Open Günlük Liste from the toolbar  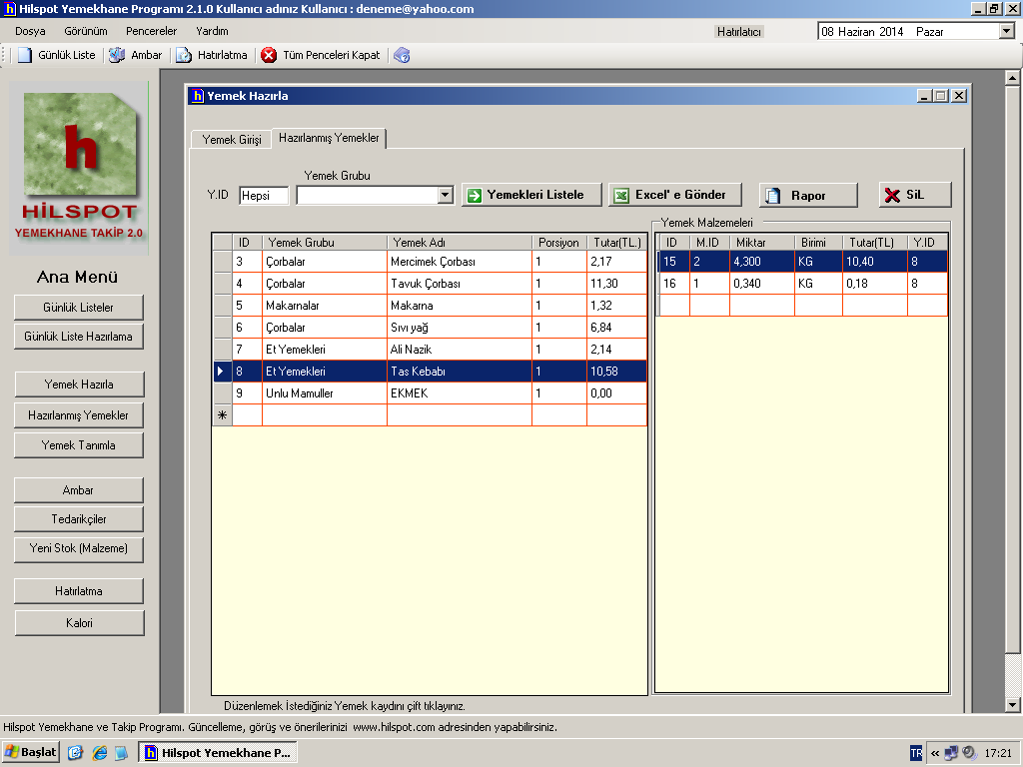pos(57,56)
